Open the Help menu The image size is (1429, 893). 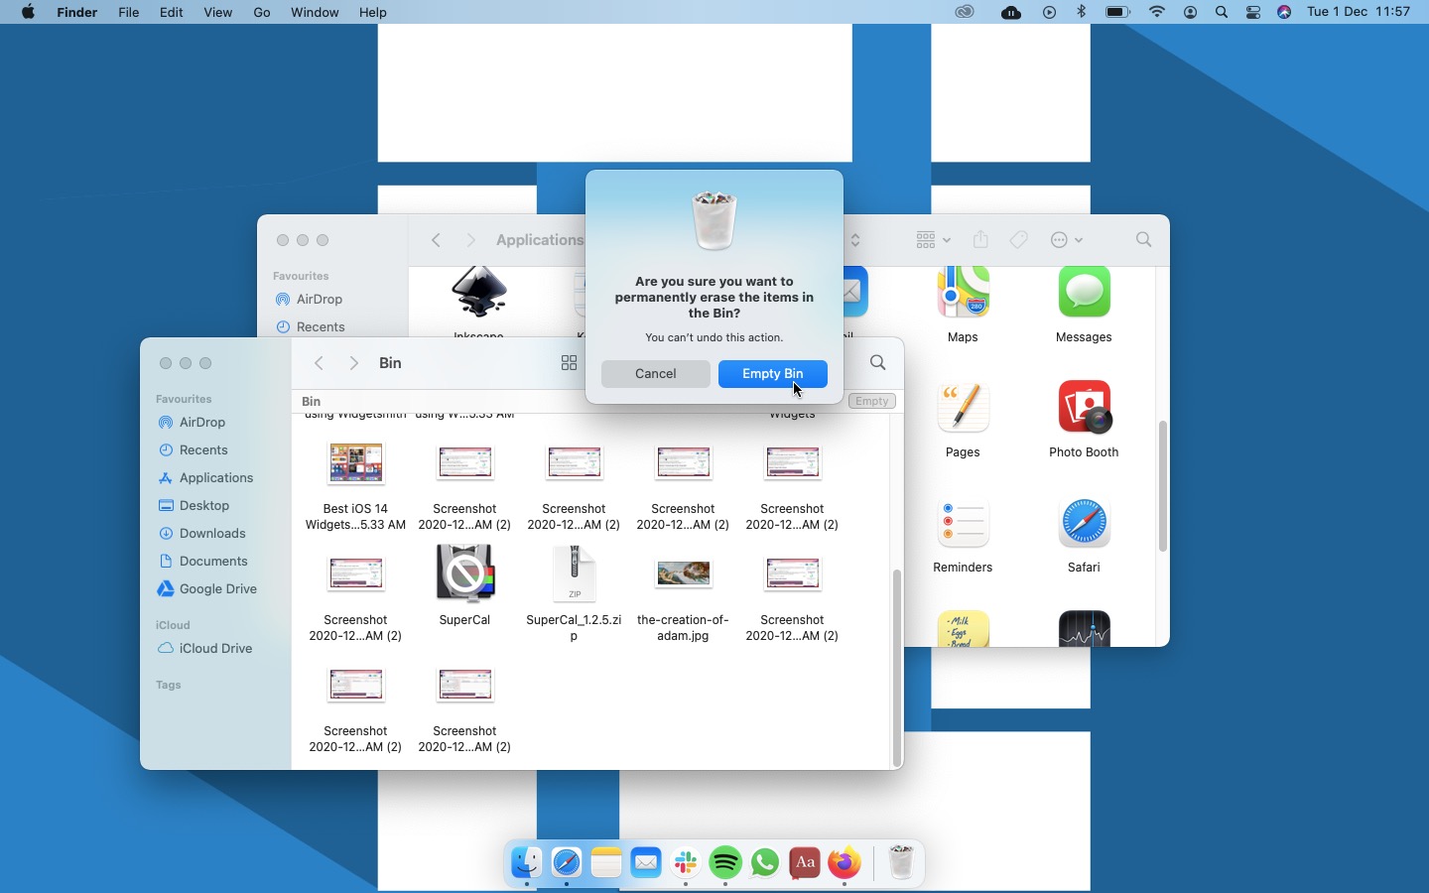(373, 12)
